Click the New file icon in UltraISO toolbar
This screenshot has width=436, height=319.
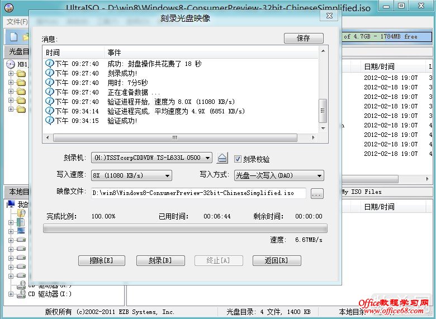coord(13,37)
